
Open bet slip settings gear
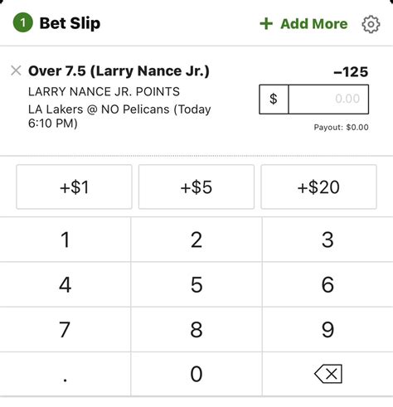coord(371,24)
